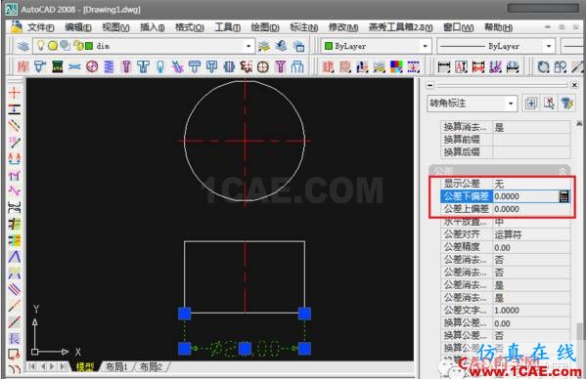Toggle the layer on/off light bulb
This screenshot has width=586, height=379.
40,46
